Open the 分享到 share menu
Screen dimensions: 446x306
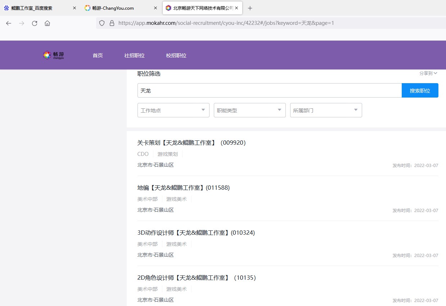428,73
